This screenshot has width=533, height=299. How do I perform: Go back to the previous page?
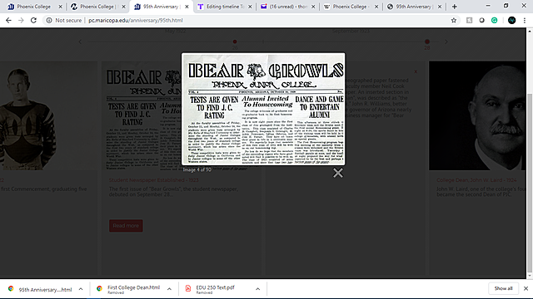(x=8, y=20)
